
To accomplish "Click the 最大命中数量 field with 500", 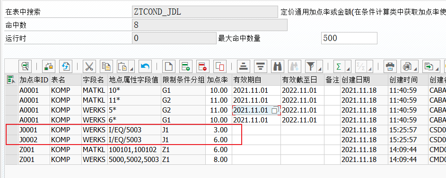I will (350, 38).
